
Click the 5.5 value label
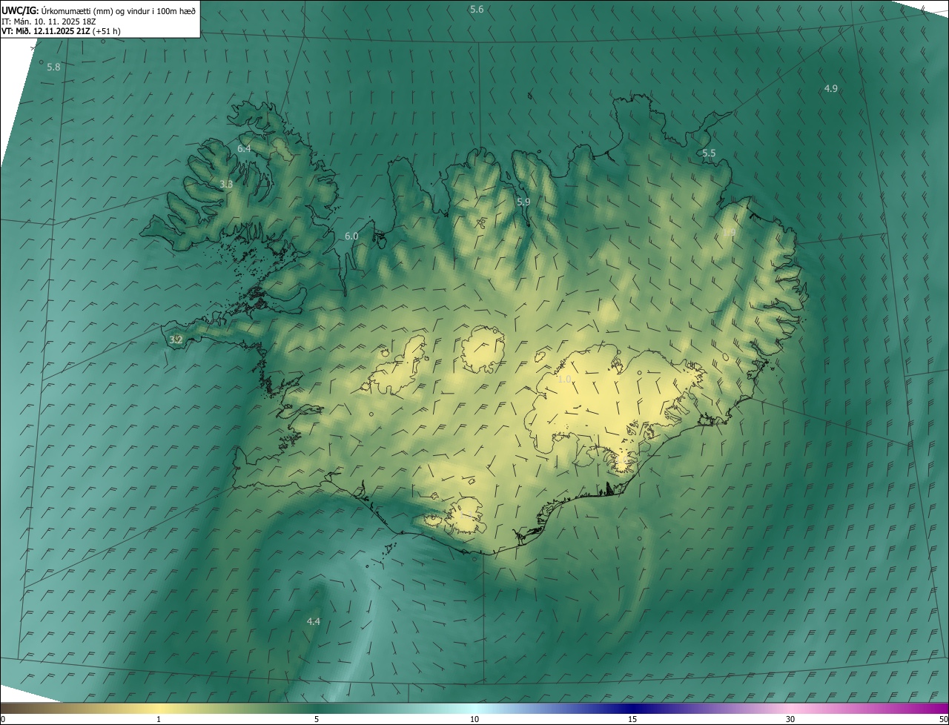coord(709,153)
